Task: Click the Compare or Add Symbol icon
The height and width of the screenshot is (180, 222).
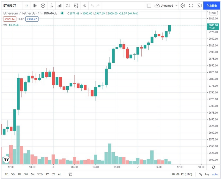Action: point(43,5)
